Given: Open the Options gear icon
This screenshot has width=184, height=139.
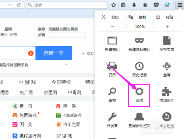Looking at the screenshot, I should [139, 92].
